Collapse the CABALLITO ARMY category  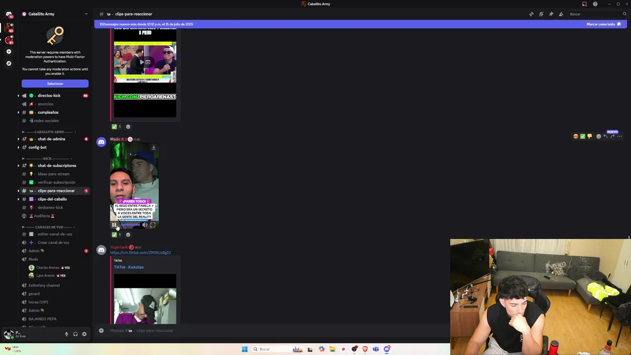(49, 132)
